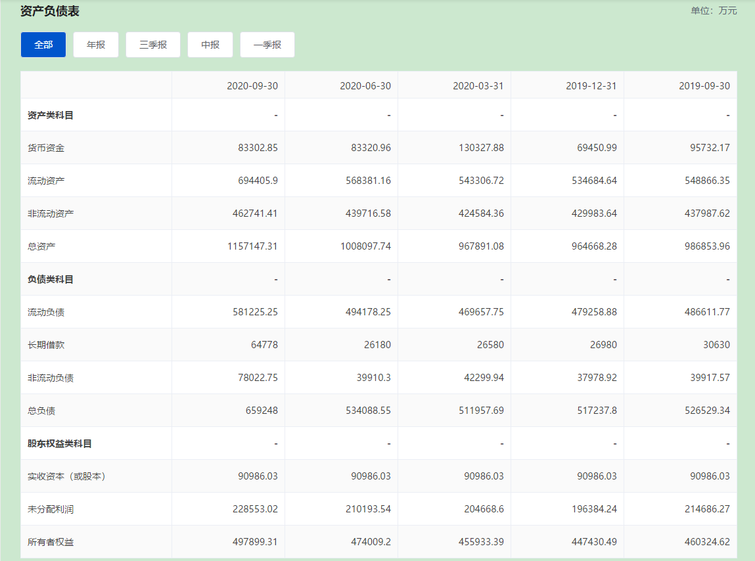Screen dimensions: 755x561
Task: Select the 长期借款 row label
Action: (x=46, y=345)
